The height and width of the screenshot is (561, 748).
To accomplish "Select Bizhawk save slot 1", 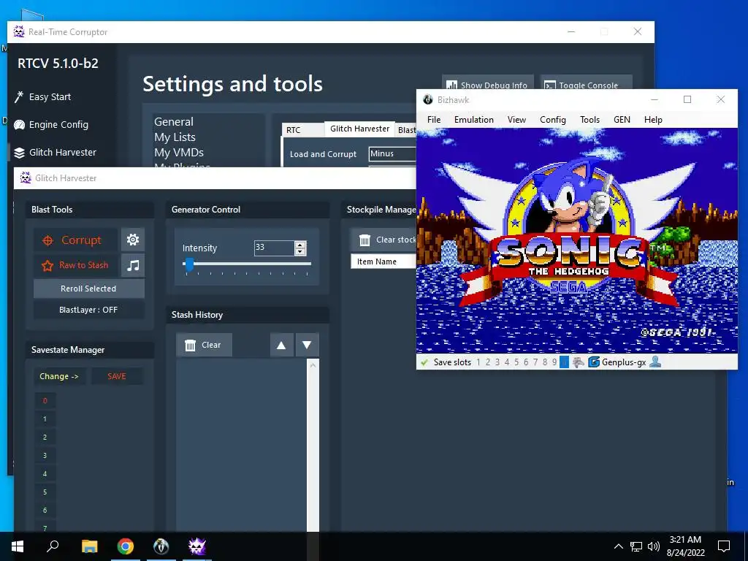I will tap(478, 362).
